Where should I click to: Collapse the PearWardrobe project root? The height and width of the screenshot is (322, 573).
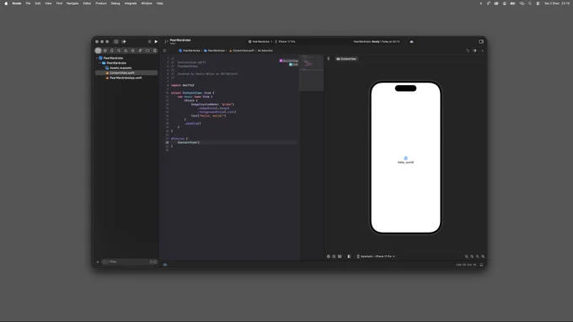(x=97, y=58)
